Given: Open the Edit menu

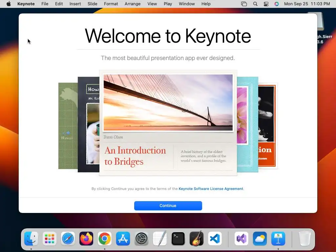Looking at the screenshot, I should pyautogui.click(x=59, y=4).
